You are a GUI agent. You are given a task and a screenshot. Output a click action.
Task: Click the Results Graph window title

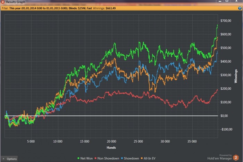pyautogui.click(x=16, y=2)
